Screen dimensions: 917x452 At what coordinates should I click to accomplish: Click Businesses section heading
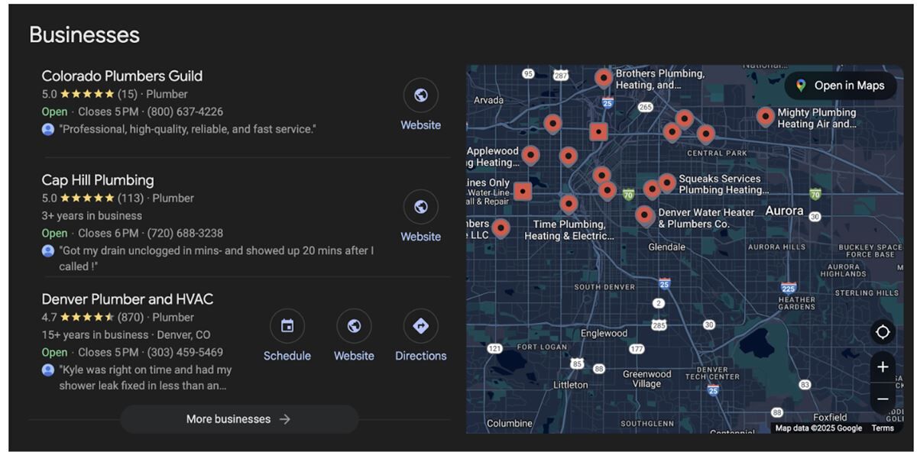click(x=84, y=34)
